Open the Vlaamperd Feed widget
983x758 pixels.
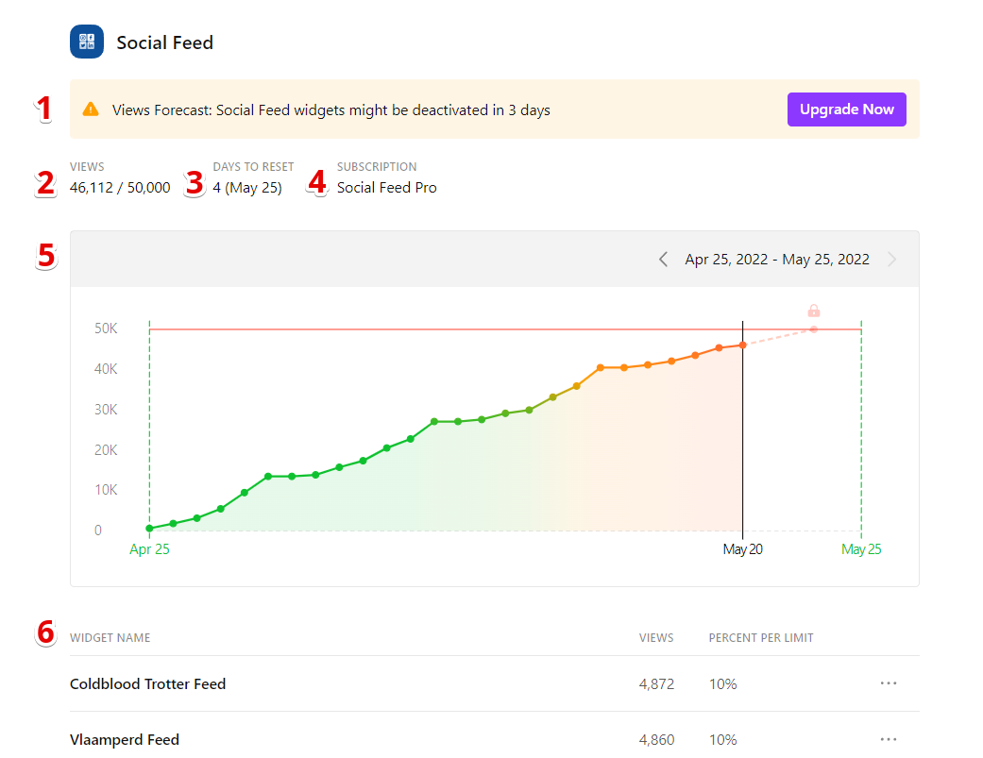tap(125, 739)
